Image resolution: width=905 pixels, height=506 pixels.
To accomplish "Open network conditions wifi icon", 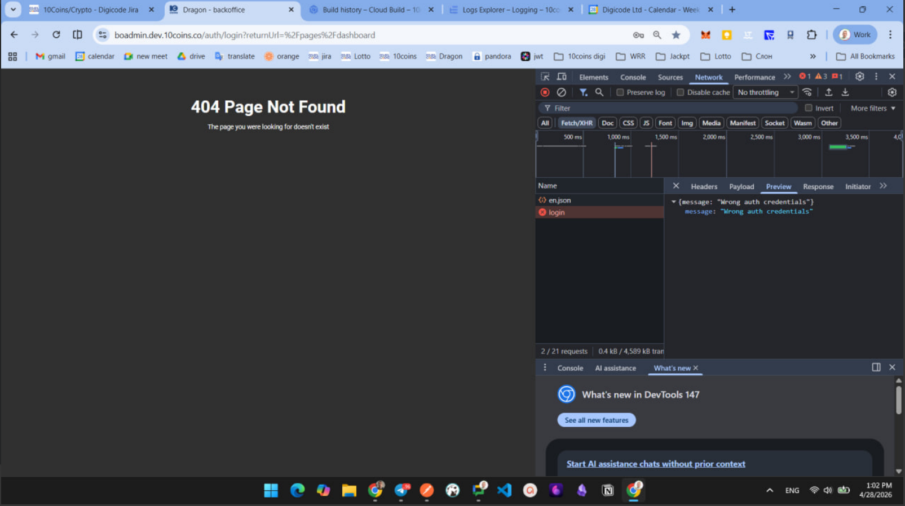I will click(807, 92).
